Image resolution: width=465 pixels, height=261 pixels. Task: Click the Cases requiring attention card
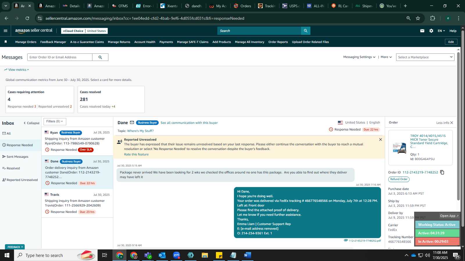(40, 99)
